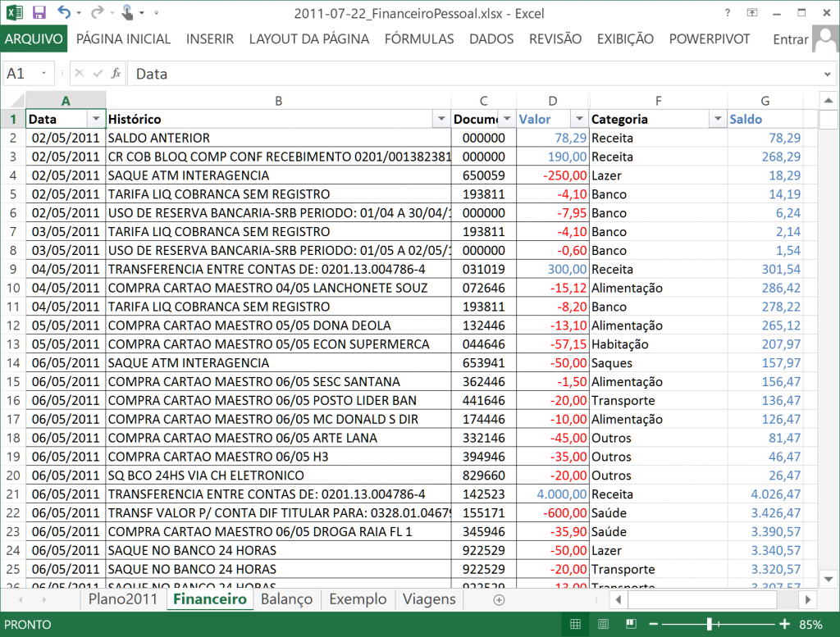Click the Name Box showing A1
Screen dimensions: 840x637
[21, 73]
